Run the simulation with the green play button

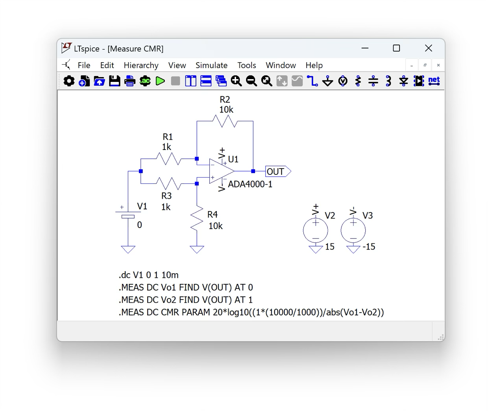[160, 81]
